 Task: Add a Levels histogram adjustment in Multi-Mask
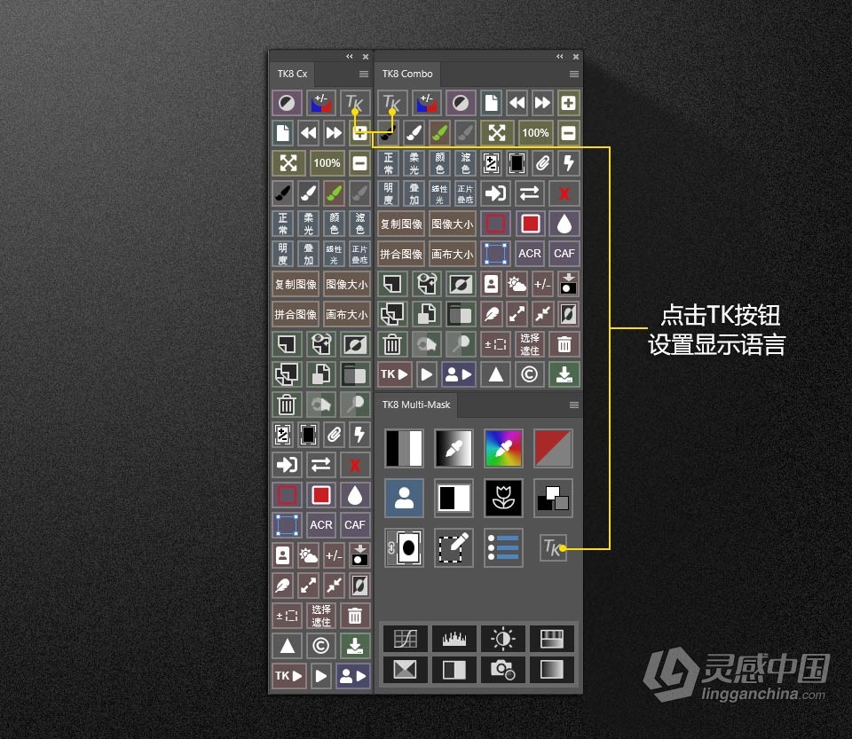[x=454, y=639]
